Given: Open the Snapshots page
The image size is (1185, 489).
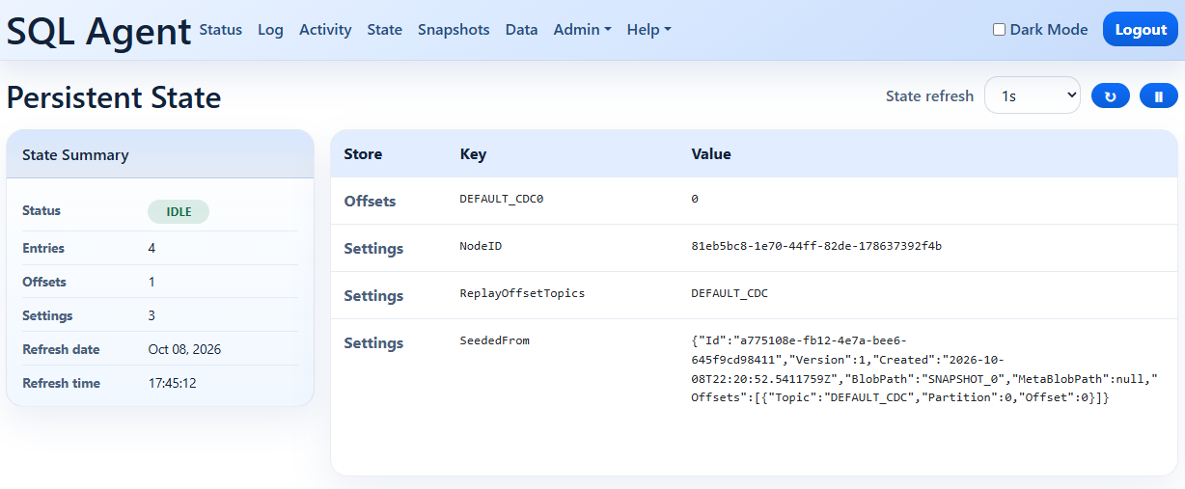Looking at the screenshot, I should (454, 30).
